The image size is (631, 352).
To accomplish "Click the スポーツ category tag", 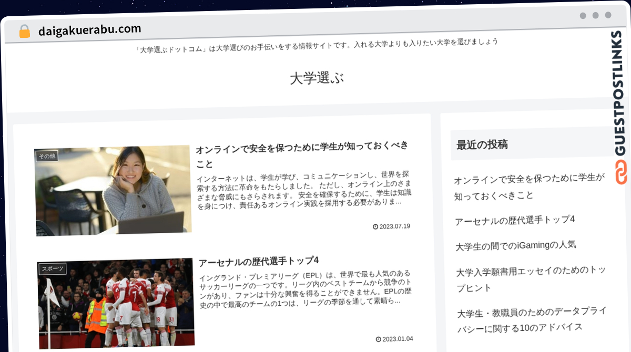I will (52, 269).
